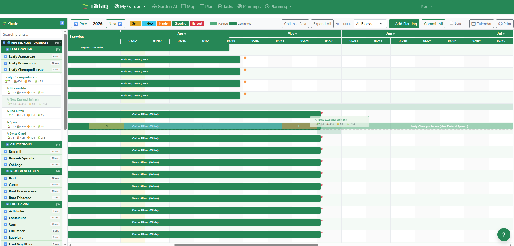Open the Map page
Screen dimensions: 514x246
click(x=188, y=6)
